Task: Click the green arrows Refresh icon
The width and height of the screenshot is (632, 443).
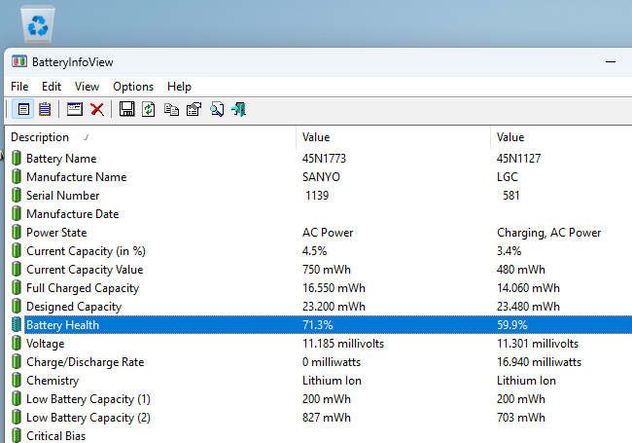Action: [x=149, y=109]
